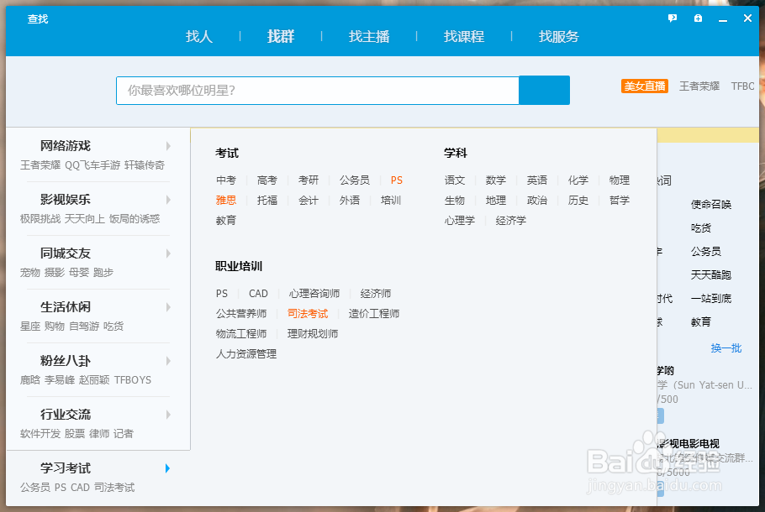The height and width of the screenshot is (512, 765).
Task: Focus the 你最喜欢哪位明星 search field
Action: click(318, 90)
